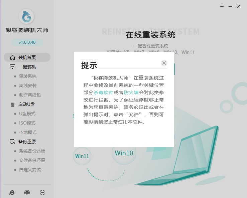
Task: Open the hamburger menu in title bar
Action: point(222,6)
